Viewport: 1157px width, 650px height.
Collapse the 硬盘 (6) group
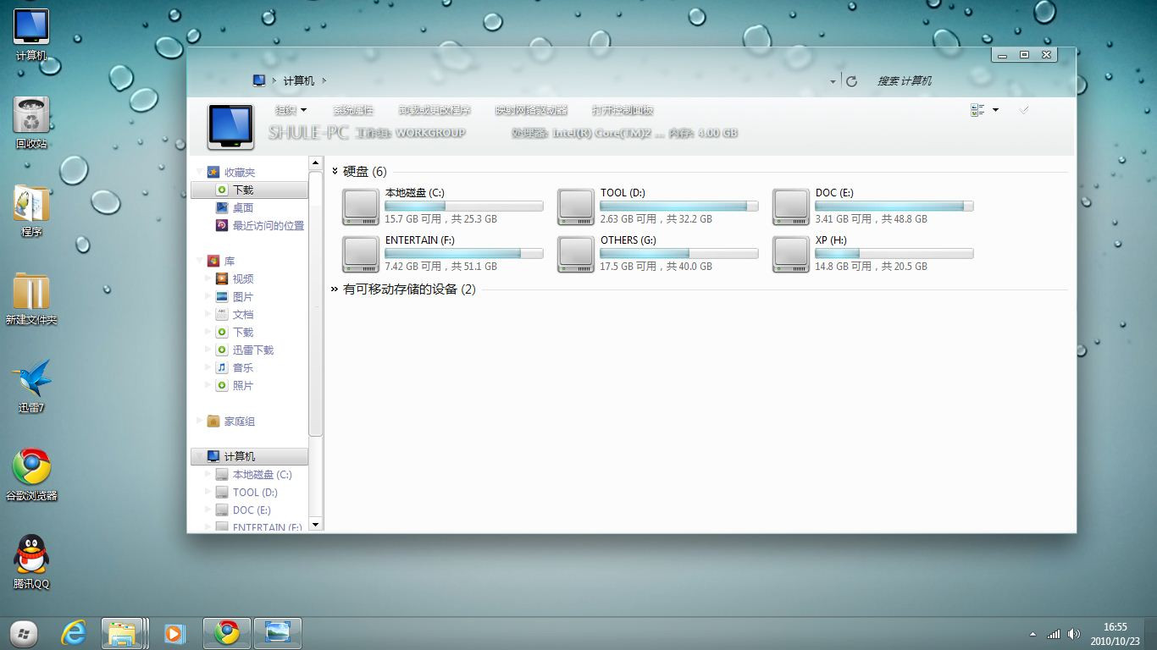(335, 171)
